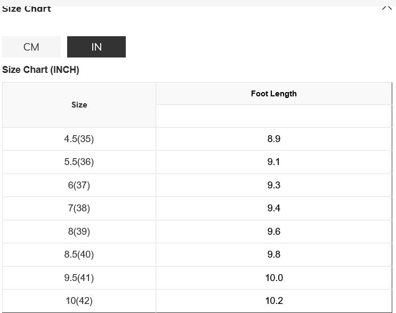This screenshot has width=396, height=313.
Task: Select the 10.2 foot length cell
Action: (273, 301)
